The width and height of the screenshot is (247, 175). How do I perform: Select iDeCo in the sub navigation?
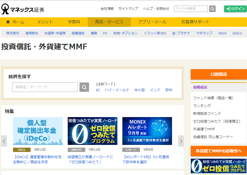[237, 33]
